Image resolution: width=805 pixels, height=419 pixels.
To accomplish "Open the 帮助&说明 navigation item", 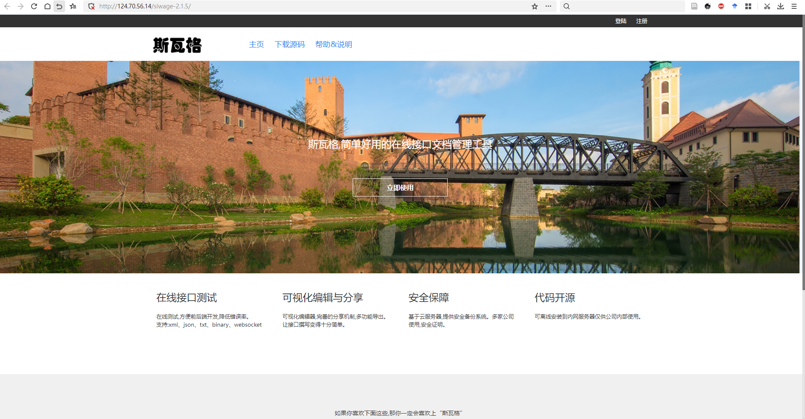I will pos(334,45).
